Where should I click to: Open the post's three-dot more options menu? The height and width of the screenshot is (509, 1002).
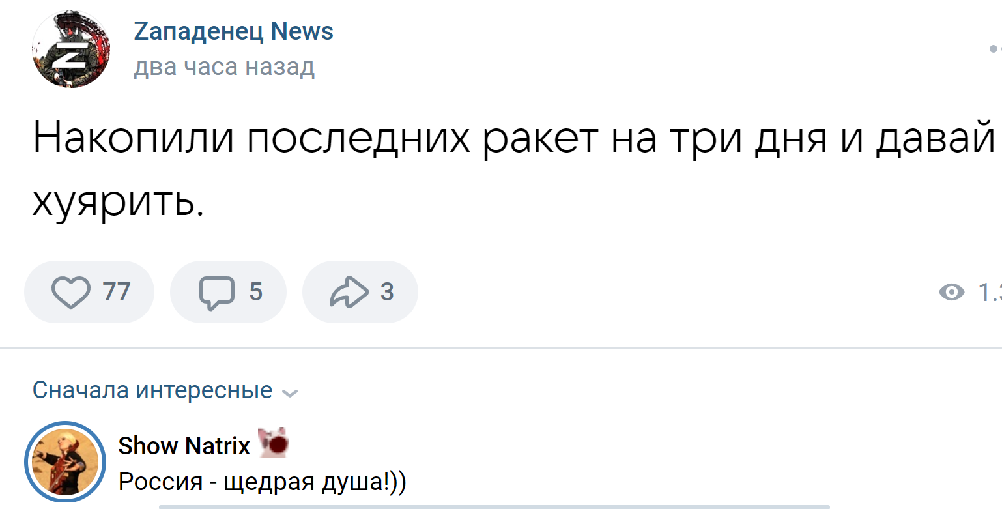tap(994, 48)
